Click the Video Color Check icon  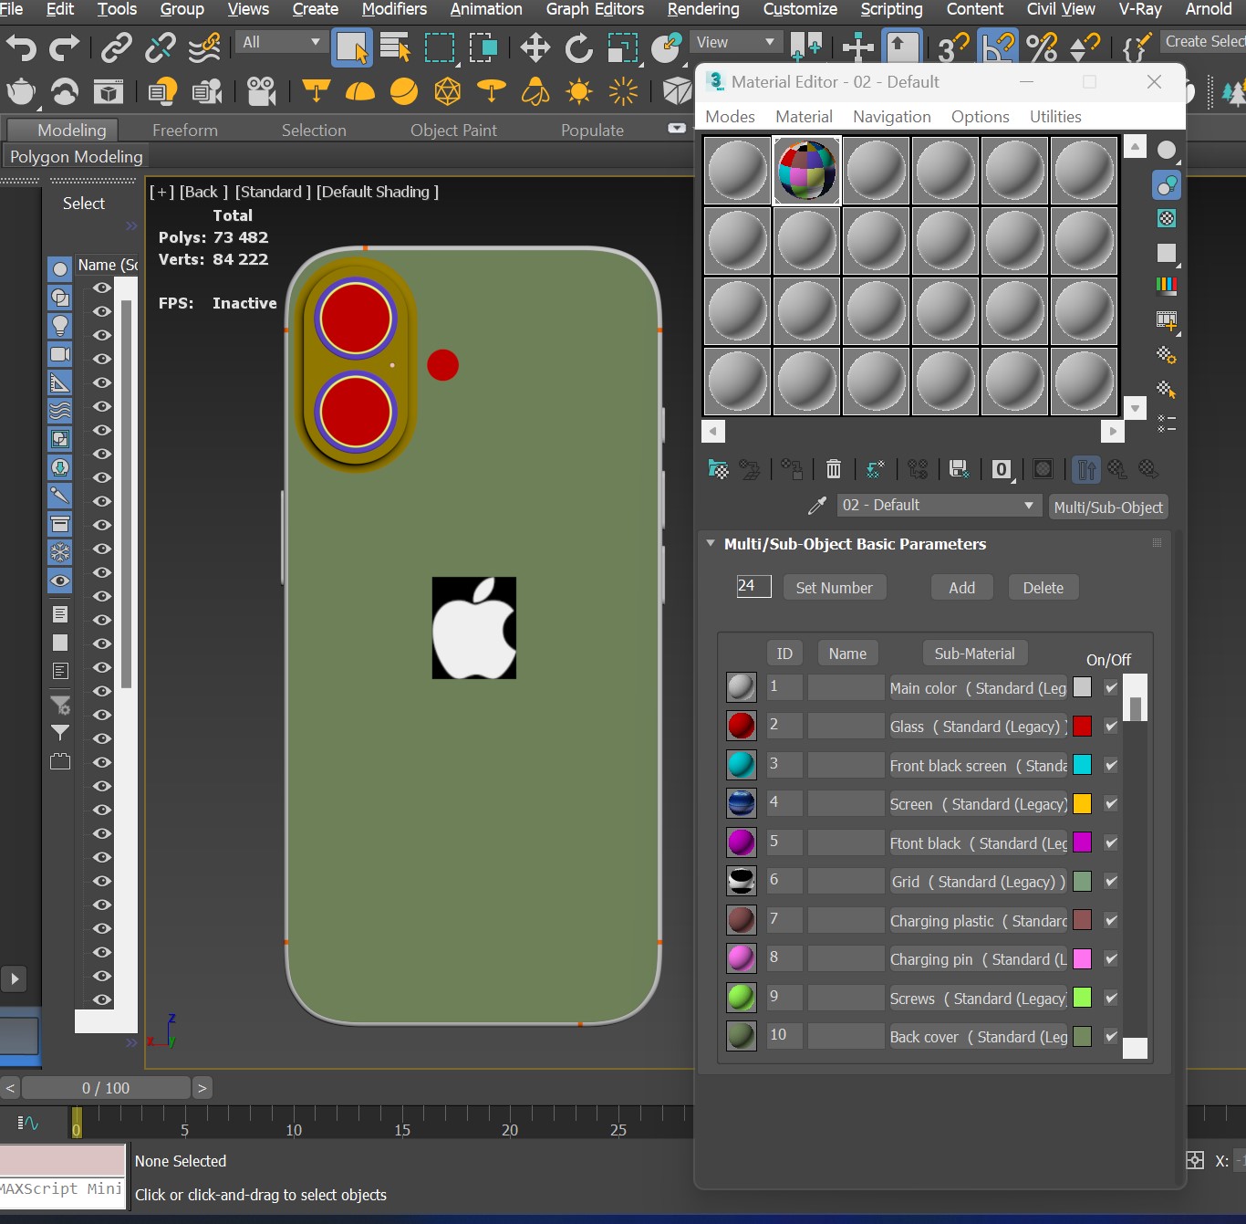tap(1167, 286)
